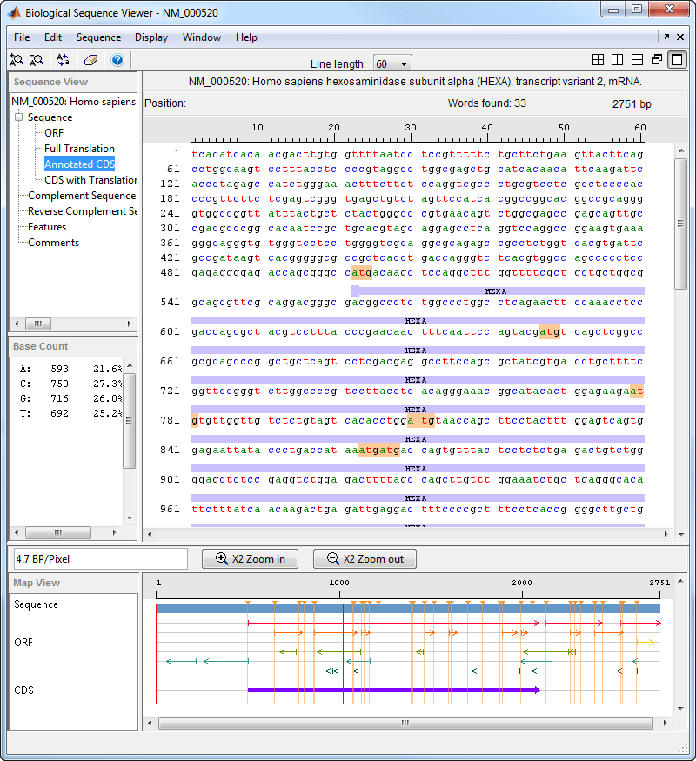Click the Map View horizontal scrollbar thumb
The image size is (696, 761).
pyautogui.click(x=405, y=723)
